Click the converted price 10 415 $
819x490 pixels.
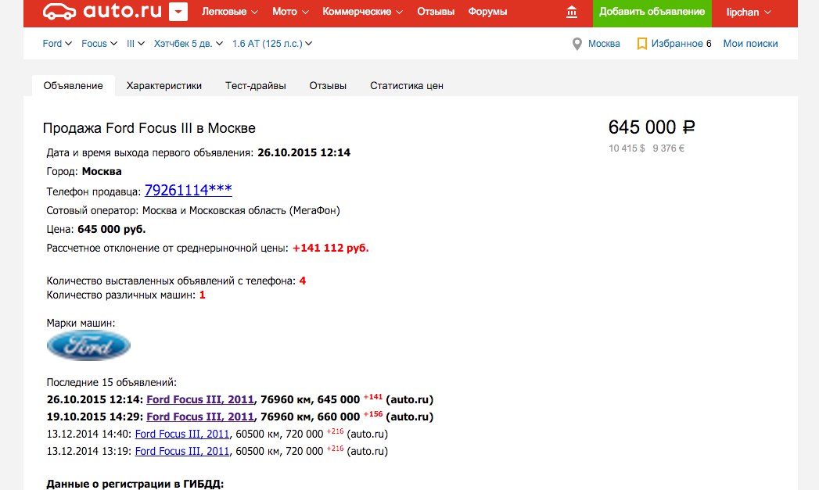pyautogui.click(x=627, y=148)
